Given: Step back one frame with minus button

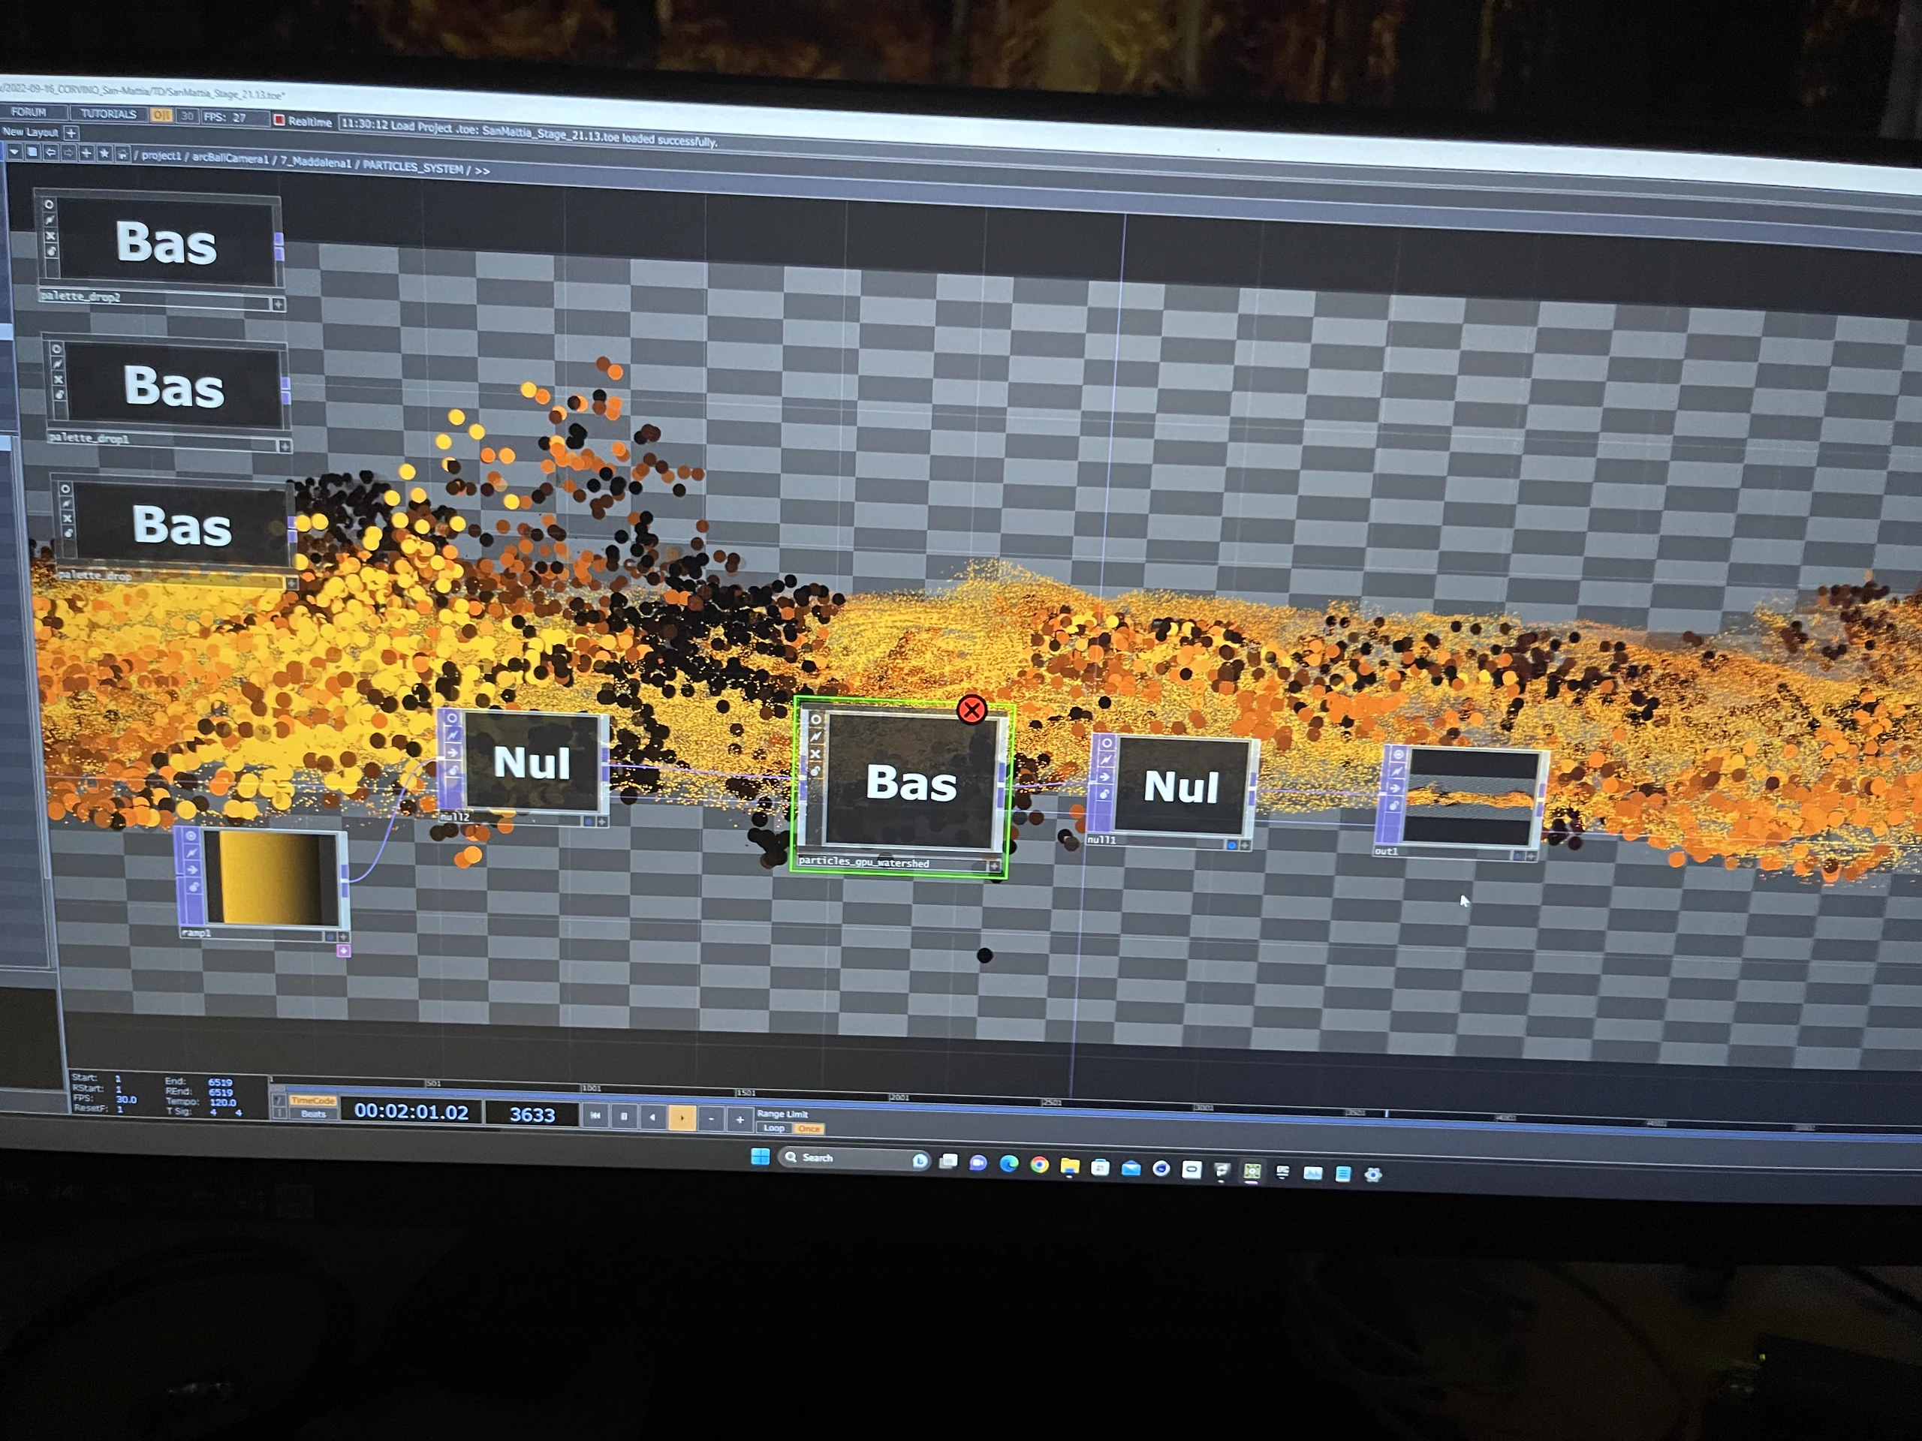Looking at the screenshot, I should point(711,1120).
